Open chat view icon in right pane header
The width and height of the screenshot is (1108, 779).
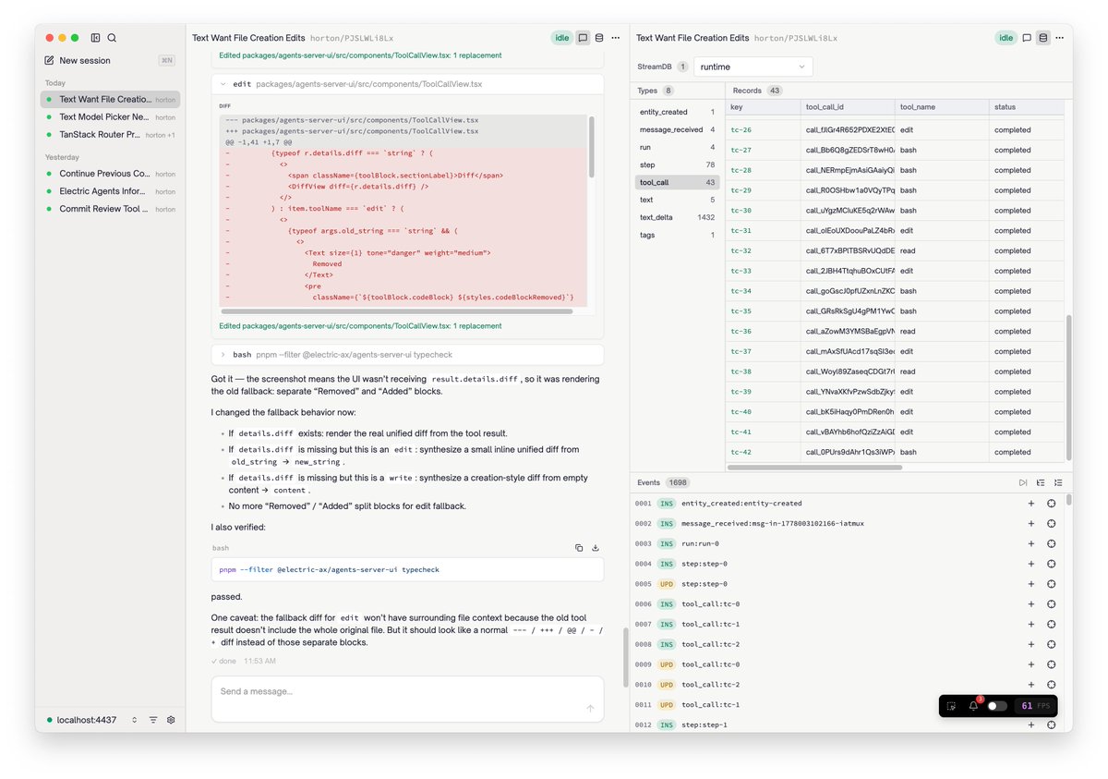click(1027, 38)
